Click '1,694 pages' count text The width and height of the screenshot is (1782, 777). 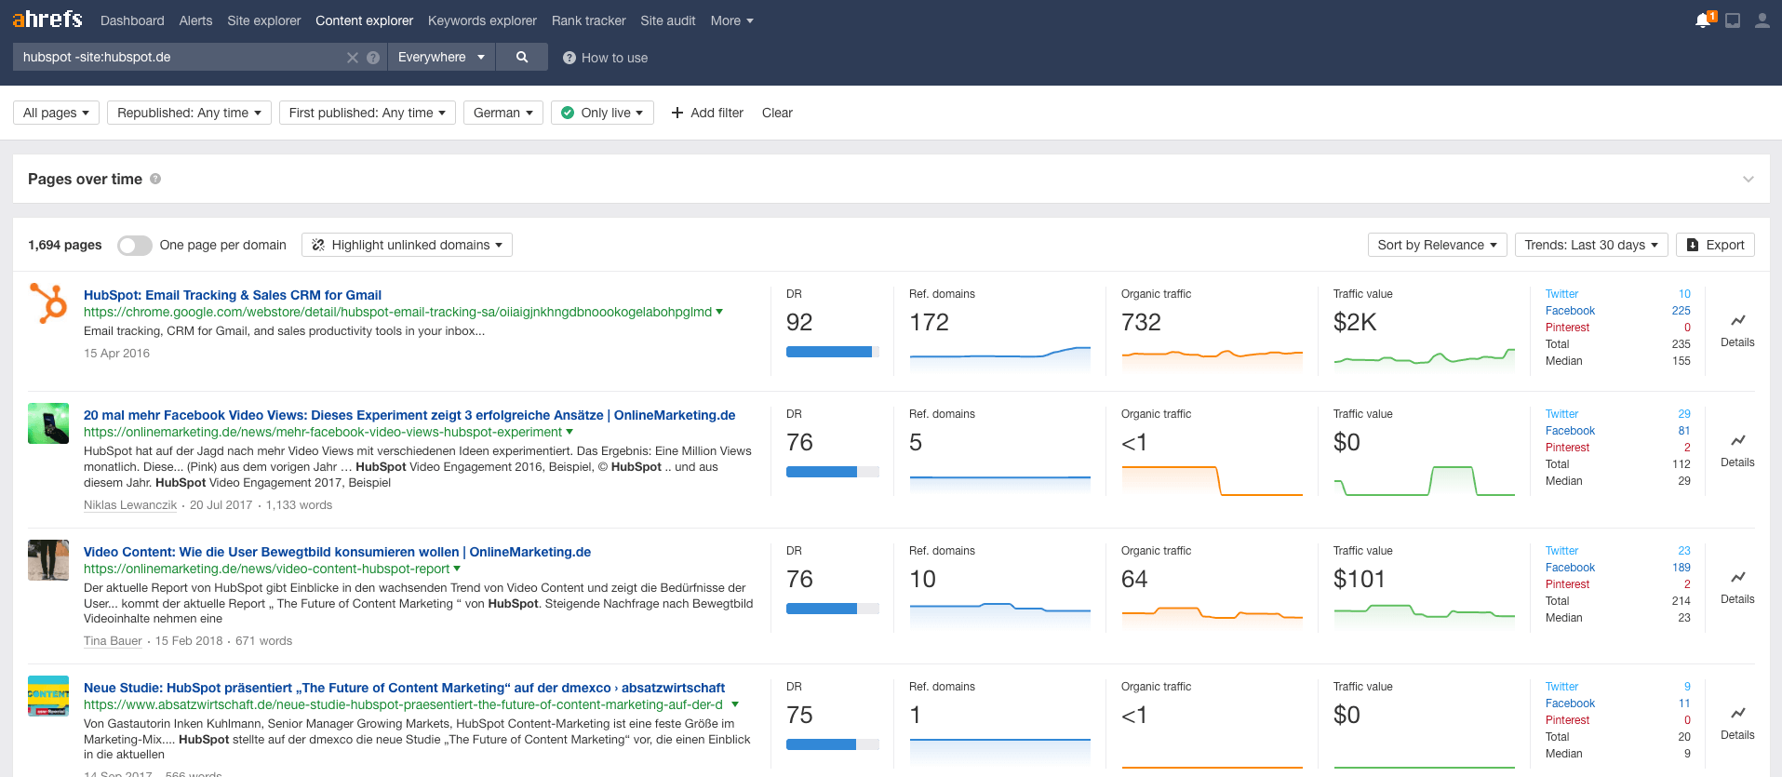click(65, 245)
